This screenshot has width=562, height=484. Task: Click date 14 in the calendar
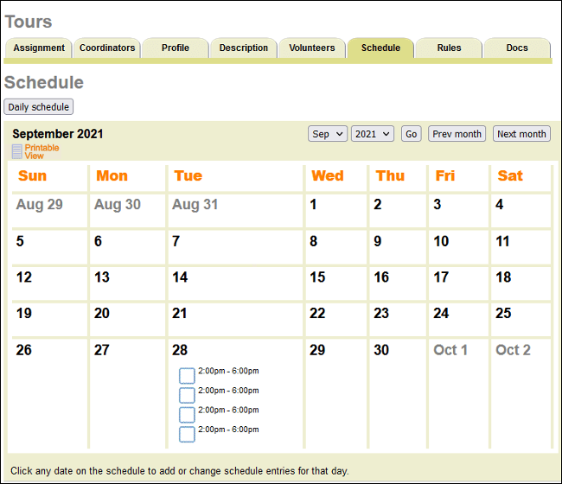point(180,277)
